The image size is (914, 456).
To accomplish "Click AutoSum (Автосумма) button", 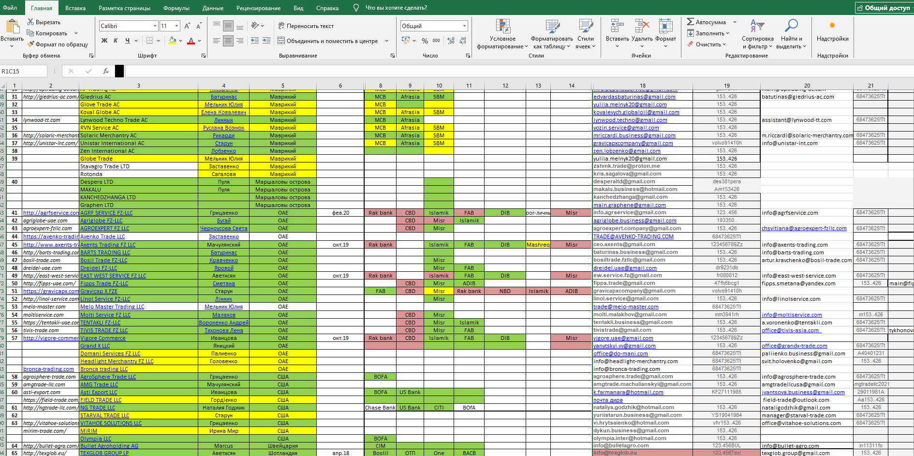I will click(x=706, y=22).
